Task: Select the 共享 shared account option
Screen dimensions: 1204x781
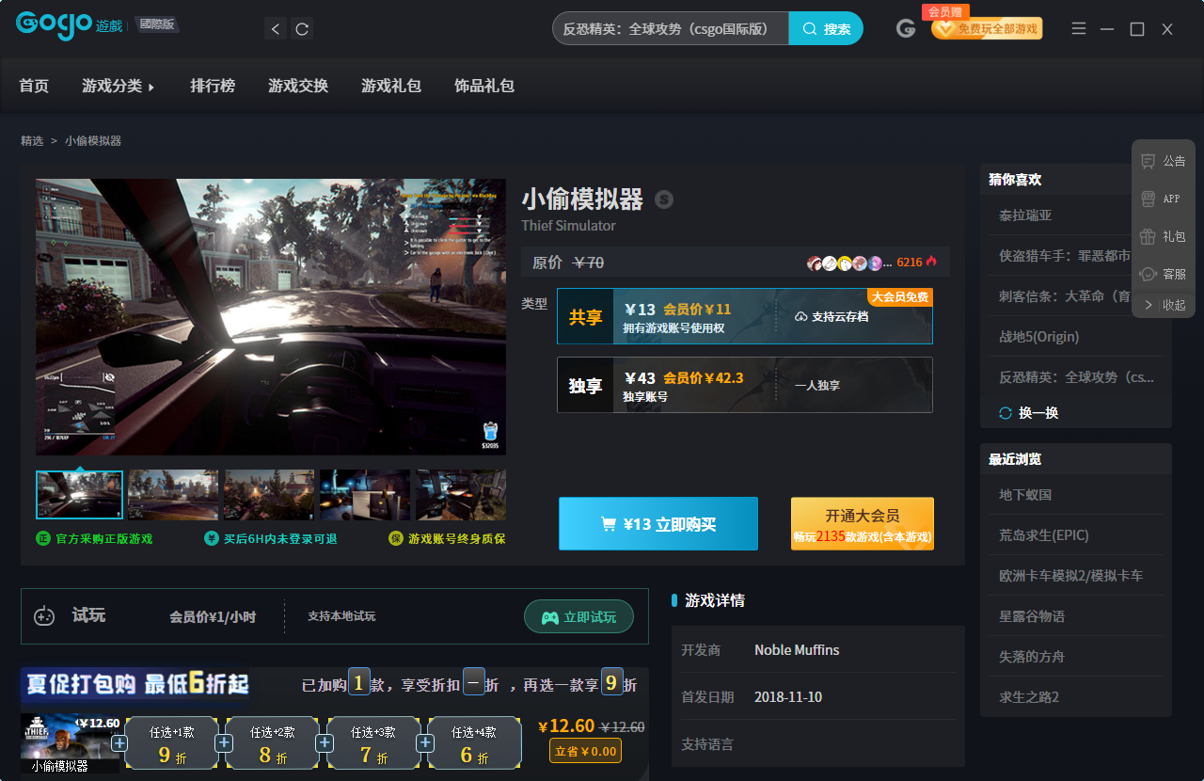Action: point(744,316)
